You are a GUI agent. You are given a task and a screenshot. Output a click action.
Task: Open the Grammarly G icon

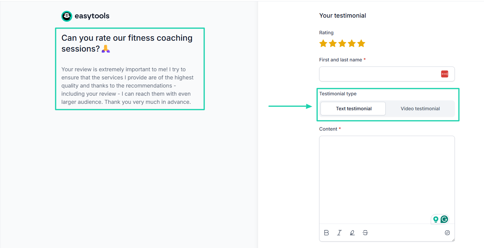click(444, 220)
